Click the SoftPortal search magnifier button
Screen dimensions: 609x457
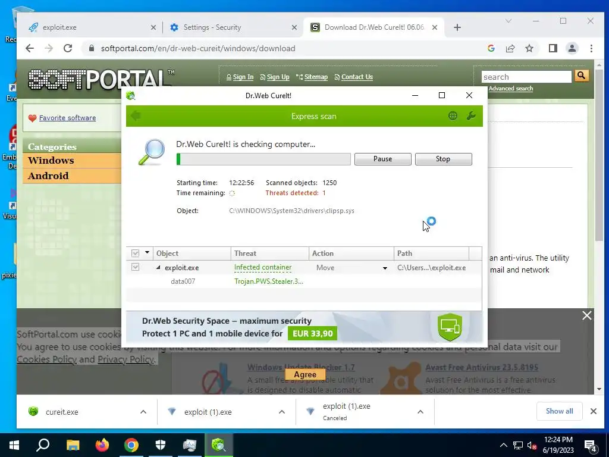pos(581,76)
